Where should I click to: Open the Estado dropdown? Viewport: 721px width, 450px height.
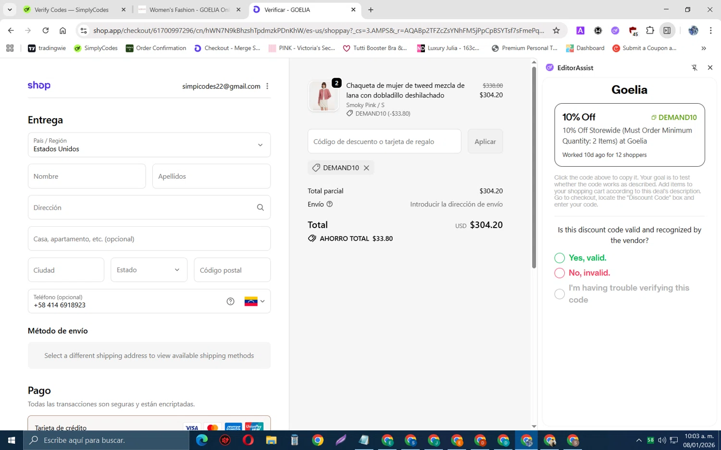(x=149, y=270)
